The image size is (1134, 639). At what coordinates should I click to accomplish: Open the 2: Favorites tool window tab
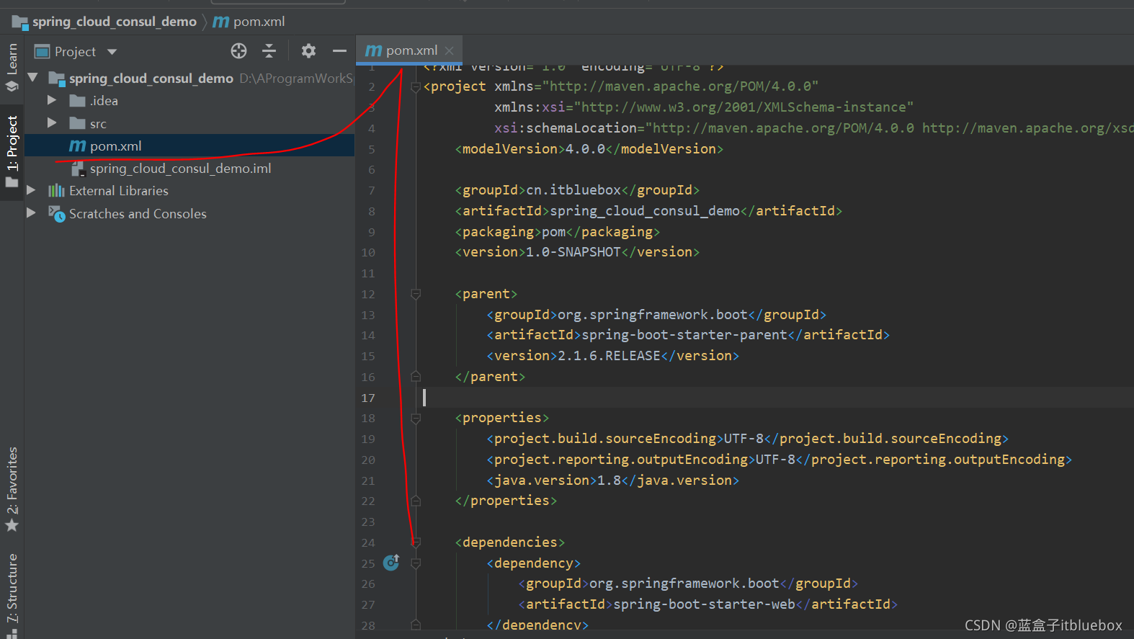pyautogui.click(x=12, y=488)
